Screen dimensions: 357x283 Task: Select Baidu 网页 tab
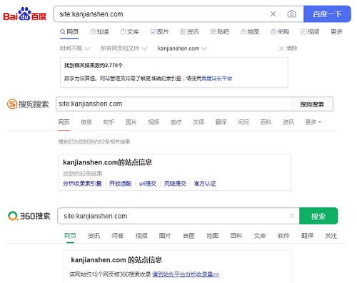(x=69, y=31)
